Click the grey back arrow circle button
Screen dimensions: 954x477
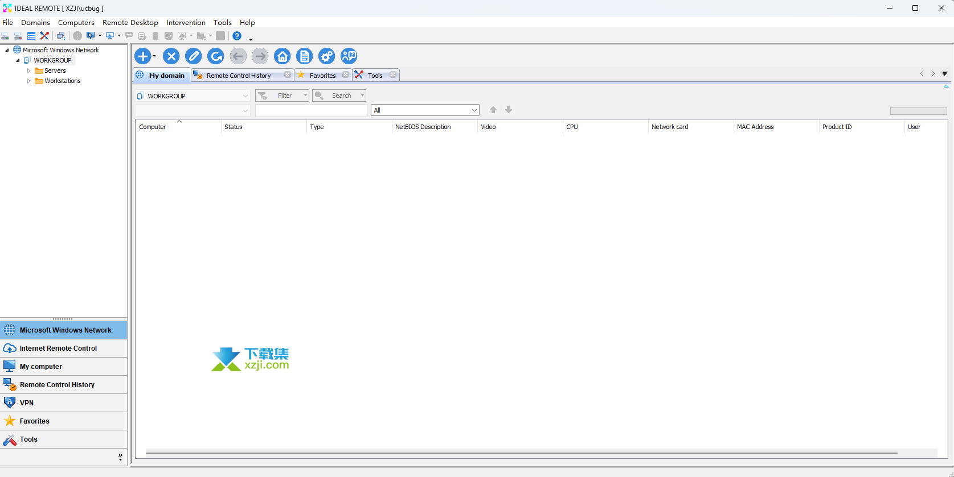238,56
